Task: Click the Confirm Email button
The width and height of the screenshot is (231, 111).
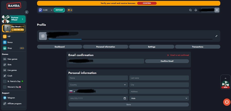Action: pyautogui.click(x=167, y=61)
